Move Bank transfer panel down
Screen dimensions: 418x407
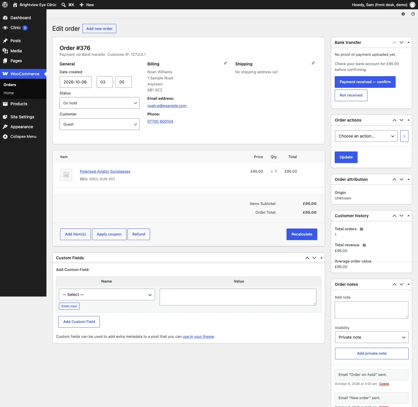point(401,42)
